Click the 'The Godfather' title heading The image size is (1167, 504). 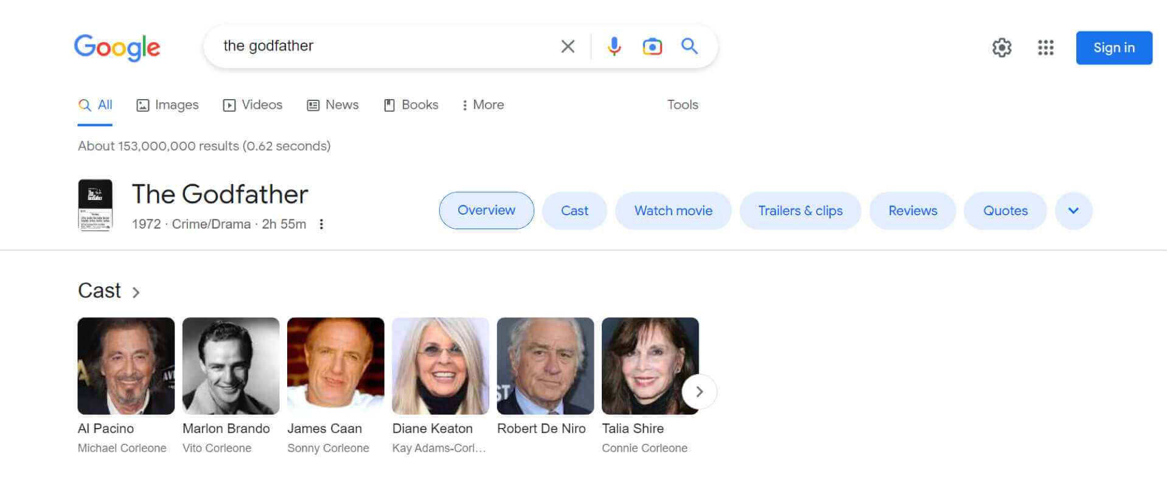[x=220, y=195]
